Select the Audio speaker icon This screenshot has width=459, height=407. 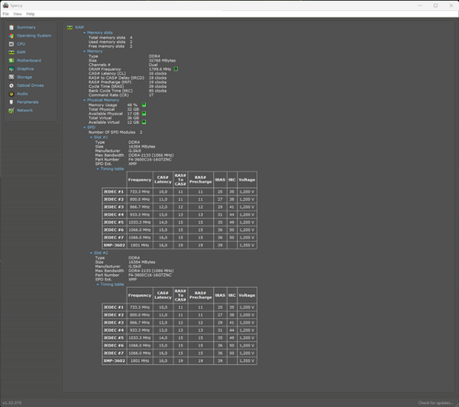tap(11, 93)
